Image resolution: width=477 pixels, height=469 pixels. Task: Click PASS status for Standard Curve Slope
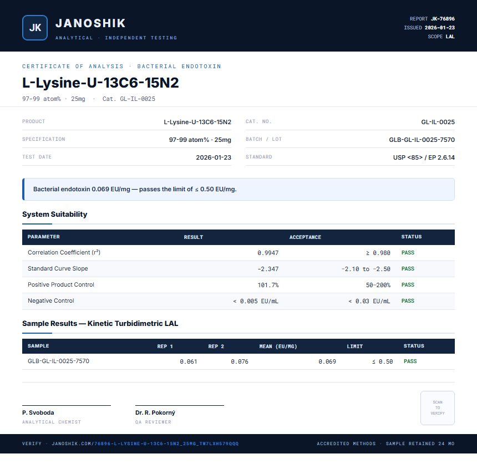[408, 269]
